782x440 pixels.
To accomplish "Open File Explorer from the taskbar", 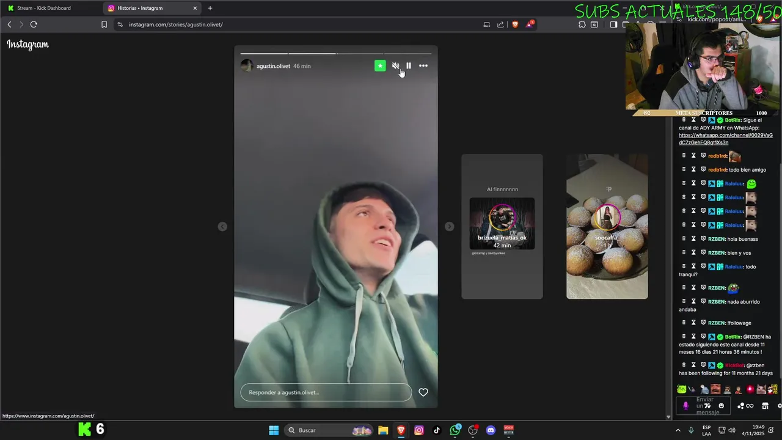I will coord(383,430).
